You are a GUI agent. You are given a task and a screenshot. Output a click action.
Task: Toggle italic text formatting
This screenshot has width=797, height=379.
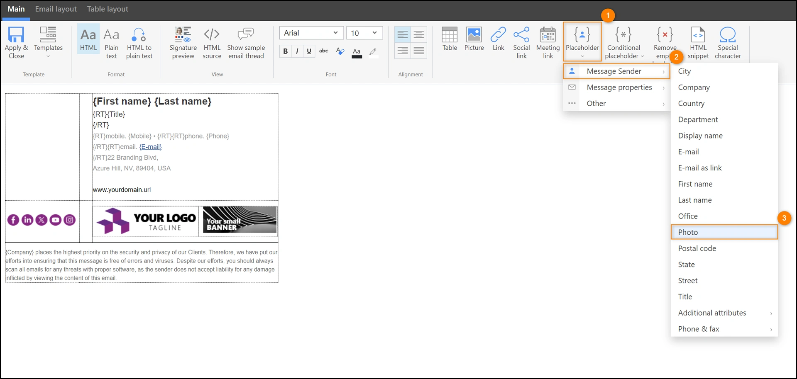(297, 51)
